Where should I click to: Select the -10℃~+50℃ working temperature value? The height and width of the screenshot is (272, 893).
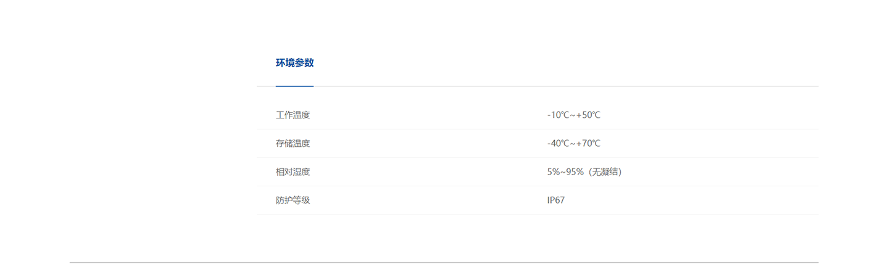pyautogui.click(x=573, y=115)
